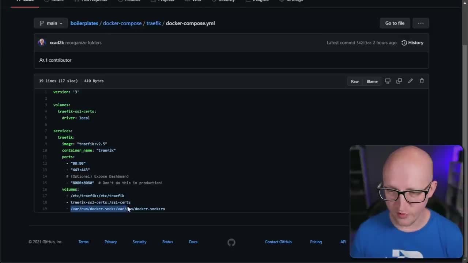Click the "443:443" port line
The image size is (468, 263).
point(78,170)
